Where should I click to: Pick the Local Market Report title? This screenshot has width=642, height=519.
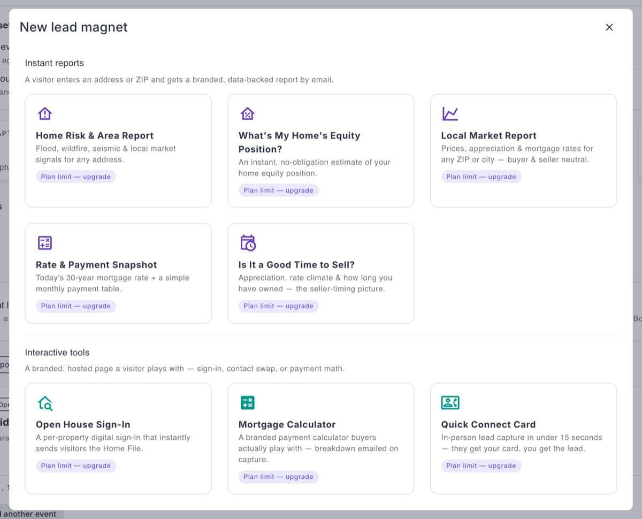pos(488,136)
